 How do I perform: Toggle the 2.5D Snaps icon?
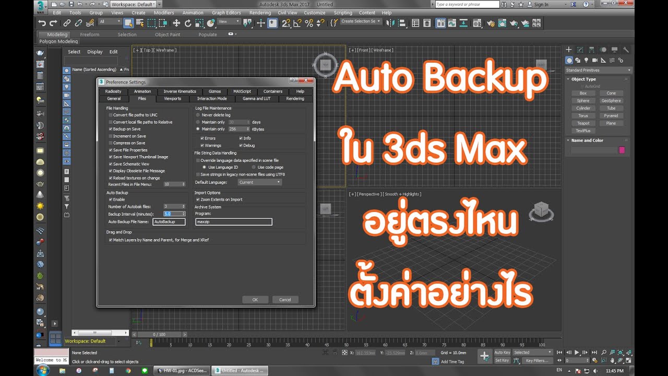point(285,23)
